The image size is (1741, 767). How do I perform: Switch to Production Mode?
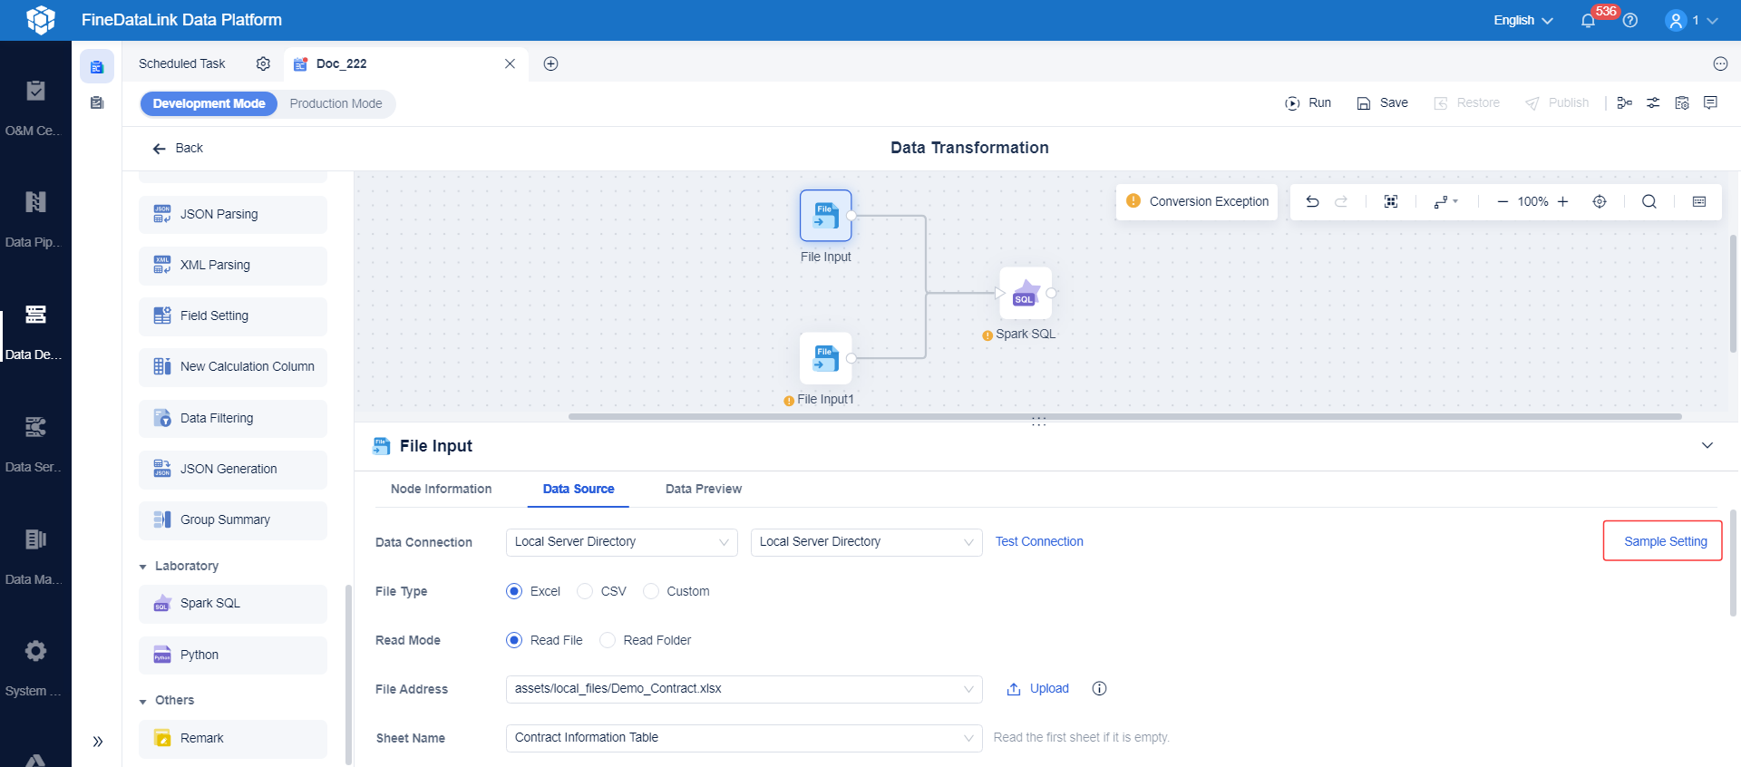click(x=336, y=103)
